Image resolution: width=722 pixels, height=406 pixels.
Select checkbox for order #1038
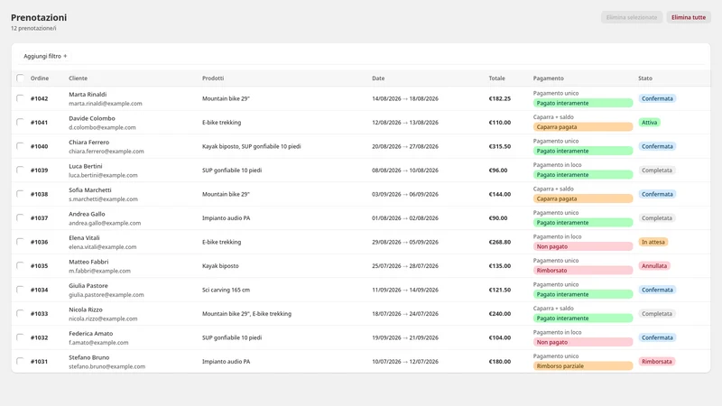(x=20, y=194)
